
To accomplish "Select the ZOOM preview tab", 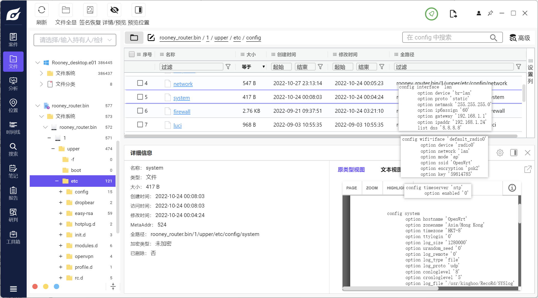I will pos(372,188).
